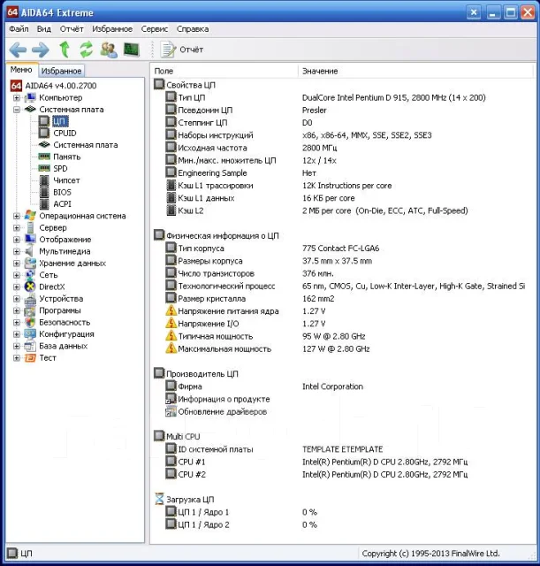
Task: Click the Операционная система Windows flag icon
Action: click(30, 216)
